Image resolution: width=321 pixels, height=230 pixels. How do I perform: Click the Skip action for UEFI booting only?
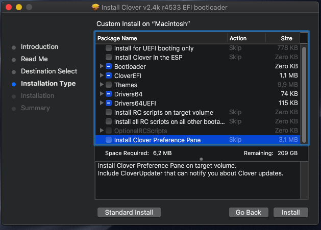coord(235,48)
